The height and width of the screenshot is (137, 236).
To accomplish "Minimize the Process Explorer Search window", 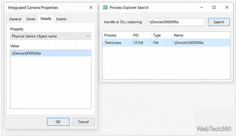I will pos(202,7).
